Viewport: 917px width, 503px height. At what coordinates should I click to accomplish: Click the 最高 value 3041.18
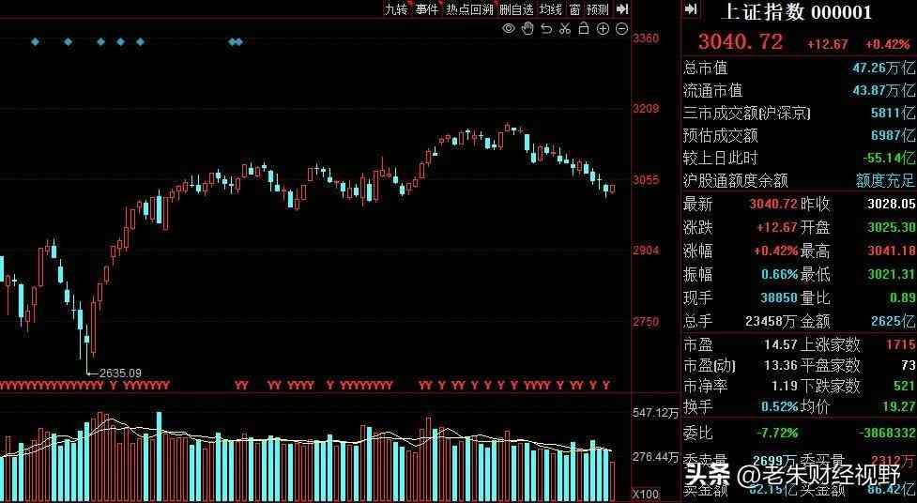[x=892, y=251]
